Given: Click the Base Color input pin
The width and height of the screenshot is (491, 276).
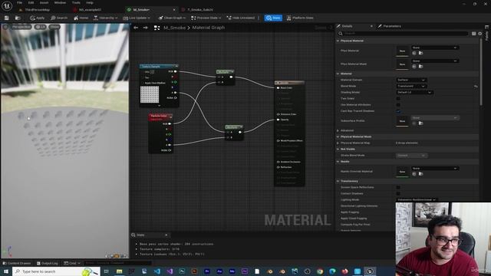Looking at the screenshot, I should pos(278,88).
